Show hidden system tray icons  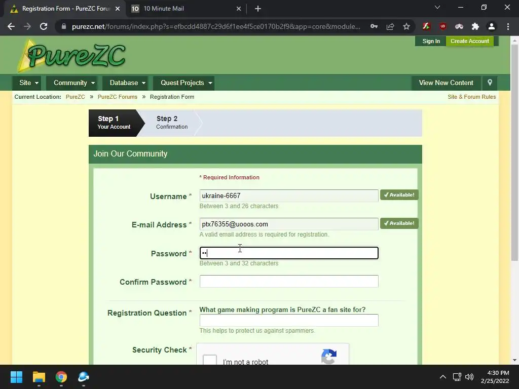tap(443, 377)
